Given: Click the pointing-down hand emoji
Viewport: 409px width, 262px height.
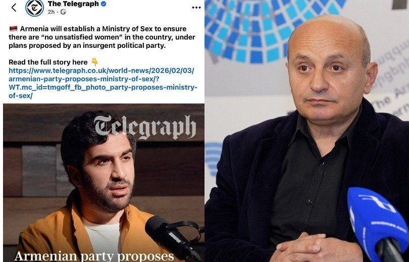Looking at the screenshot, I should click(x=94, y=62).
